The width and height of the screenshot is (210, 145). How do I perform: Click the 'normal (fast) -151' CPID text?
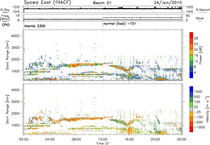click(120, 24)
